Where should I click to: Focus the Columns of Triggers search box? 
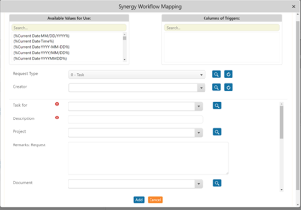pyautogui.click(x=222, y=28)
